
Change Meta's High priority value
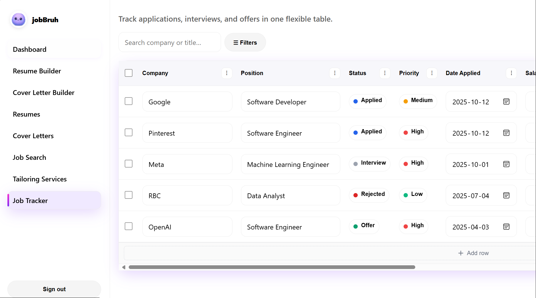(x=413, y=163)
